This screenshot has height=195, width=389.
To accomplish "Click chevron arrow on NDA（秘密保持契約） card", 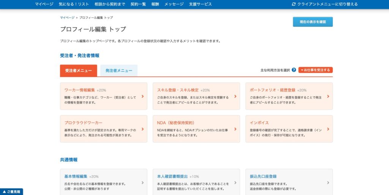I will (235, 129).
